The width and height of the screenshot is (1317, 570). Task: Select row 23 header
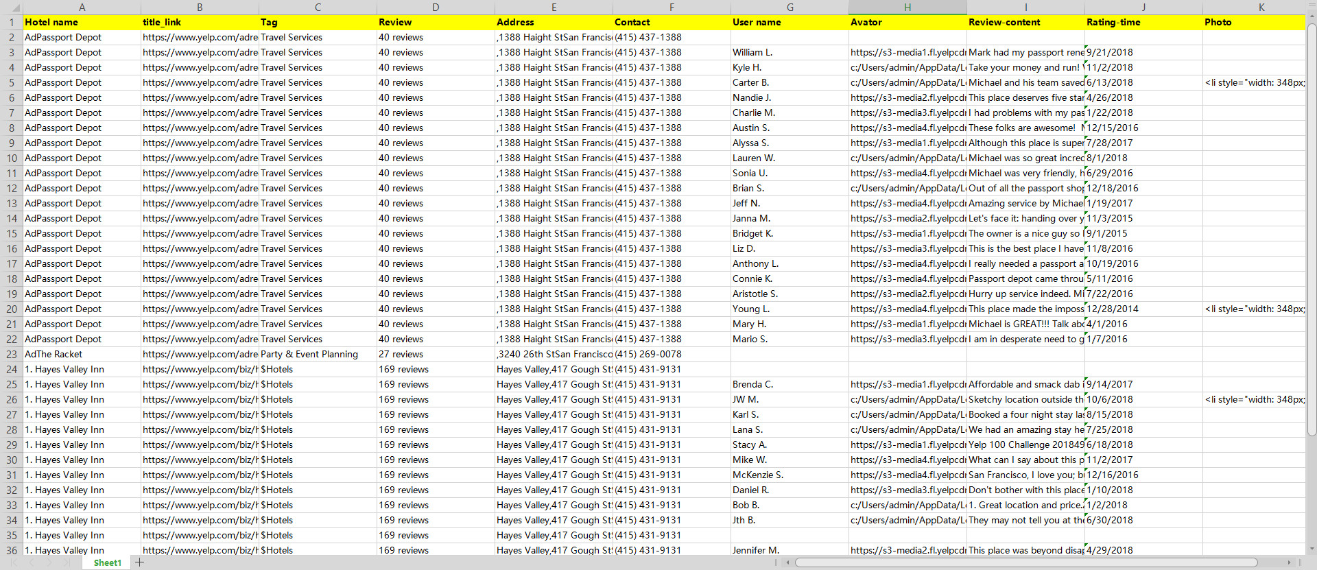coord(11,355)
